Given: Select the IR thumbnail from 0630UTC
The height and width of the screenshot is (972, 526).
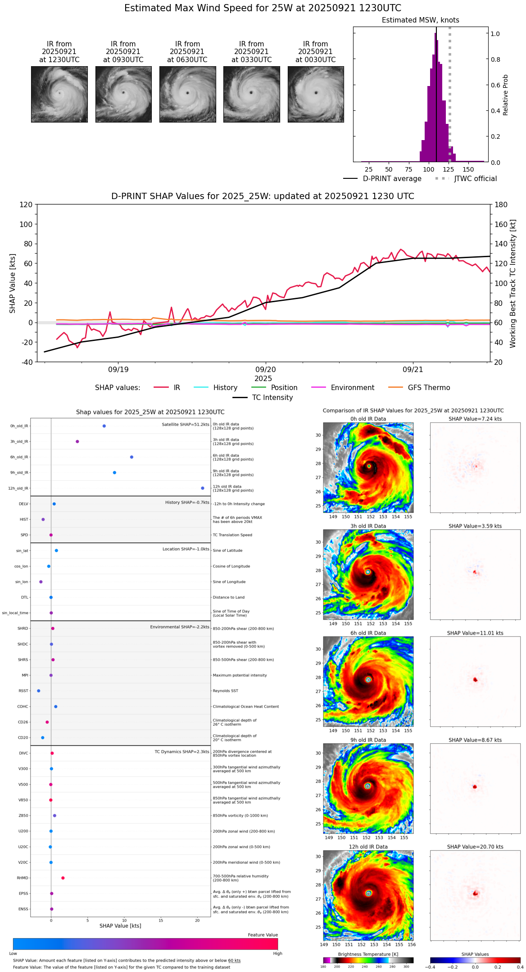Looking at the screenshot, I should [x=187, y=94].
